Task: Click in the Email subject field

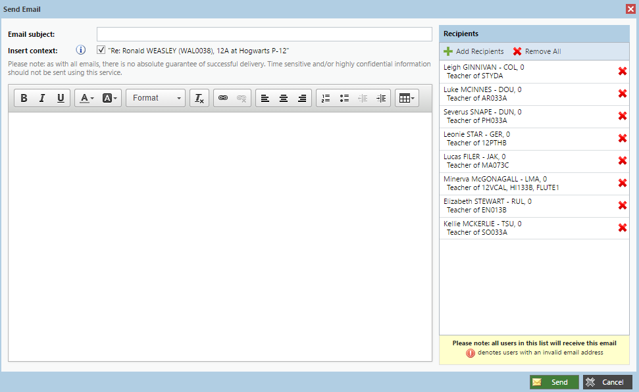Action: (264, 34)
